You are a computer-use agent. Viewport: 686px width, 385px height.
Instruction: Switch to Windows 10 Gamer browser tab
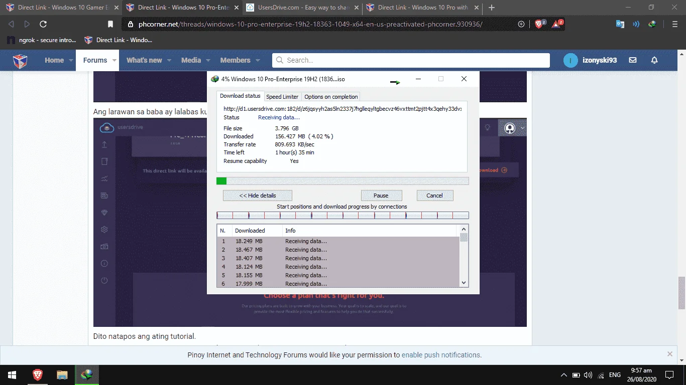(x=62, y=8)
